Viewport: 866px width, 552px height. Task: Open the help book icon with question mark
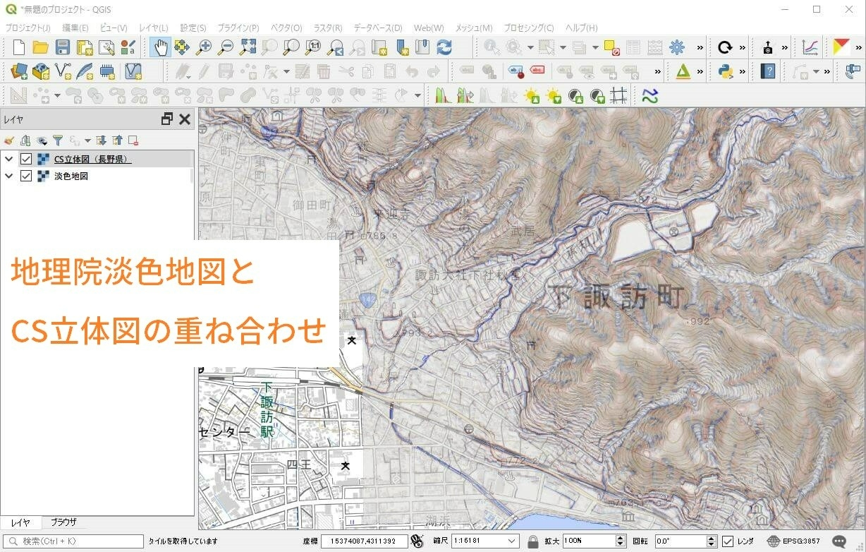tap(768, 71)
